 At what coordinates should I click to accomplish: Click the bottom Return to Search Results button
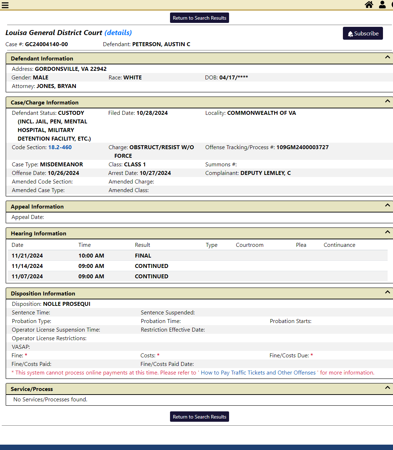click(x=199, y=417)
